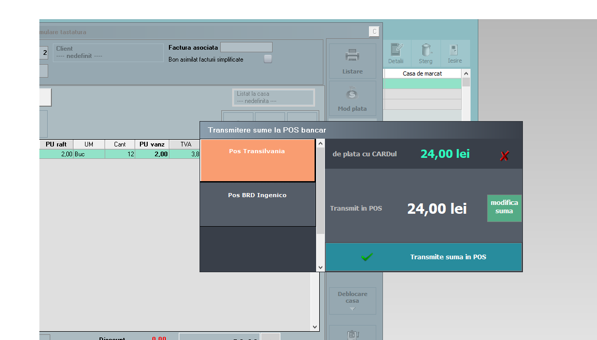The image size is (597, 340).
Task: Click the Sterg trash icon
Action: coord(426,50)
